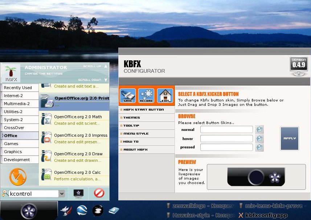This screenshot has width=311, height=220.
Task: Switch to kbfxconfigapp taskbar entry
Action: tap(263, 215)
